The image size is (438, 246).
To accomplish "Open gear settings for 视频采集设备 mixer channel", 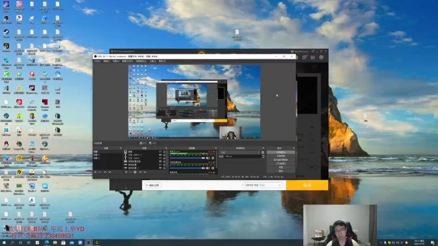I will click(213, 168).
